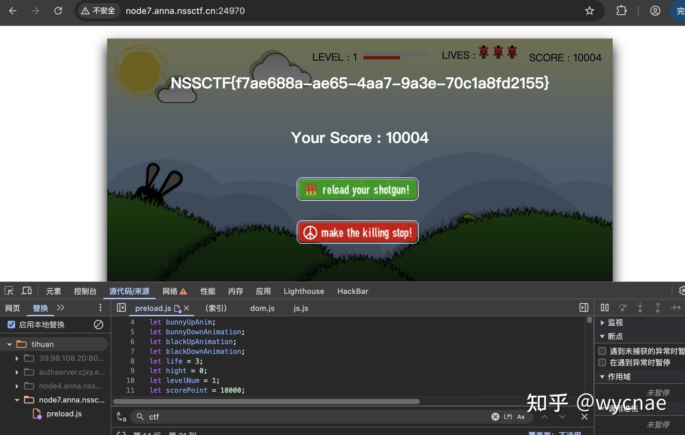Open the 网络 panel

pyautogui.click(x=170, y=291)
